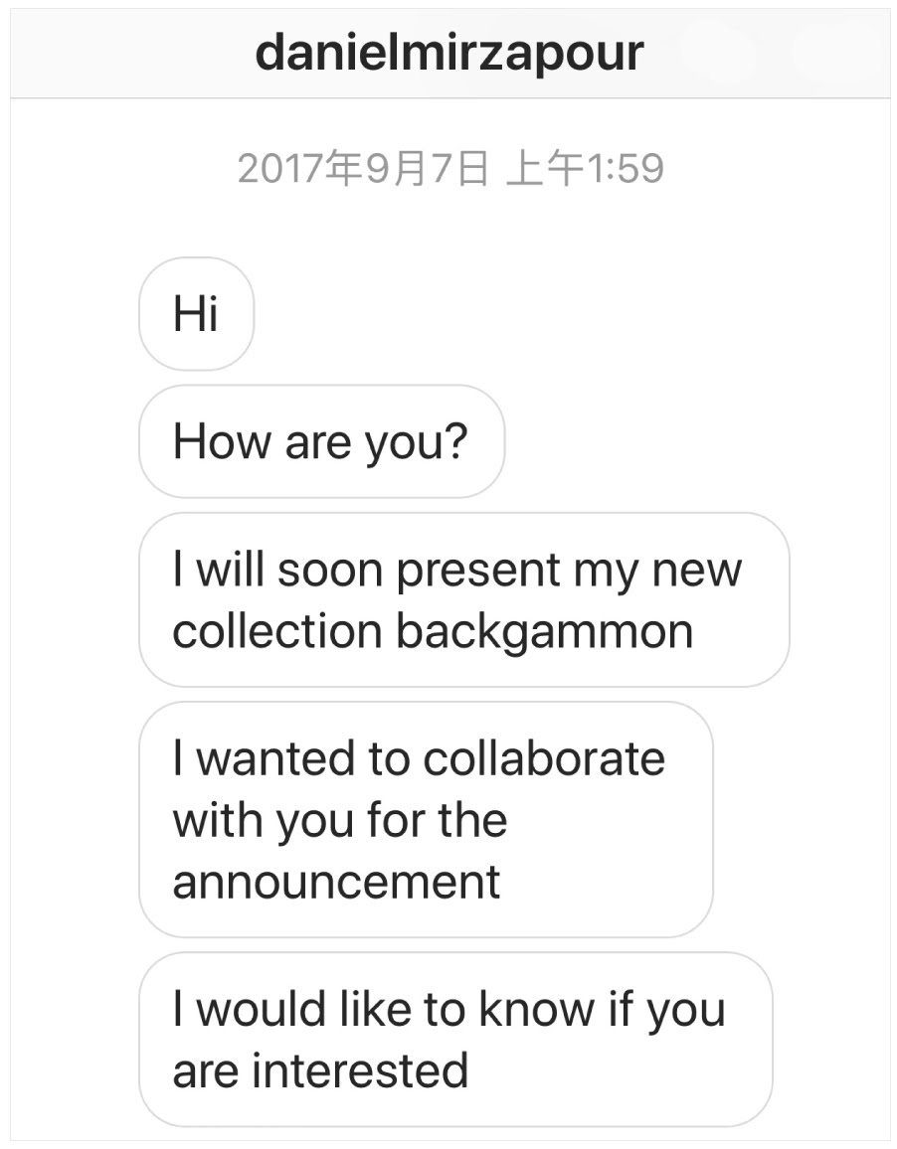Click 'collaborate' word in fourth bubble
This screenshot has width=897, height=1149.
pyautogui.click(x=543, y=758)
